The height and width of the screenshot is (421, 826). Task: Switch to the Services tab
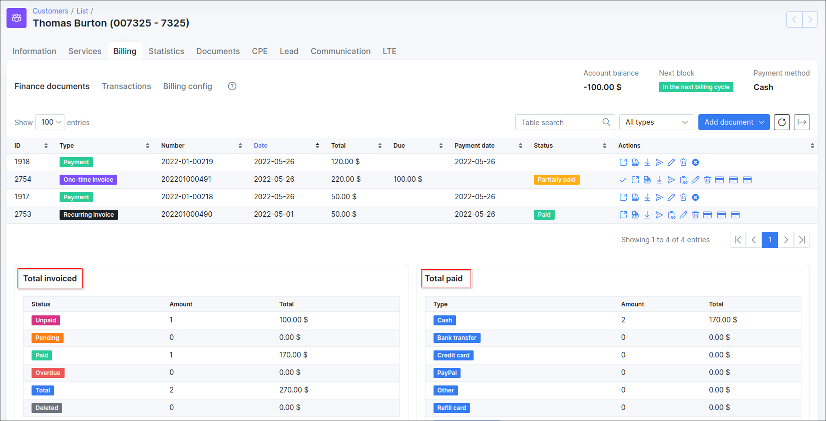tap(85, 51)
